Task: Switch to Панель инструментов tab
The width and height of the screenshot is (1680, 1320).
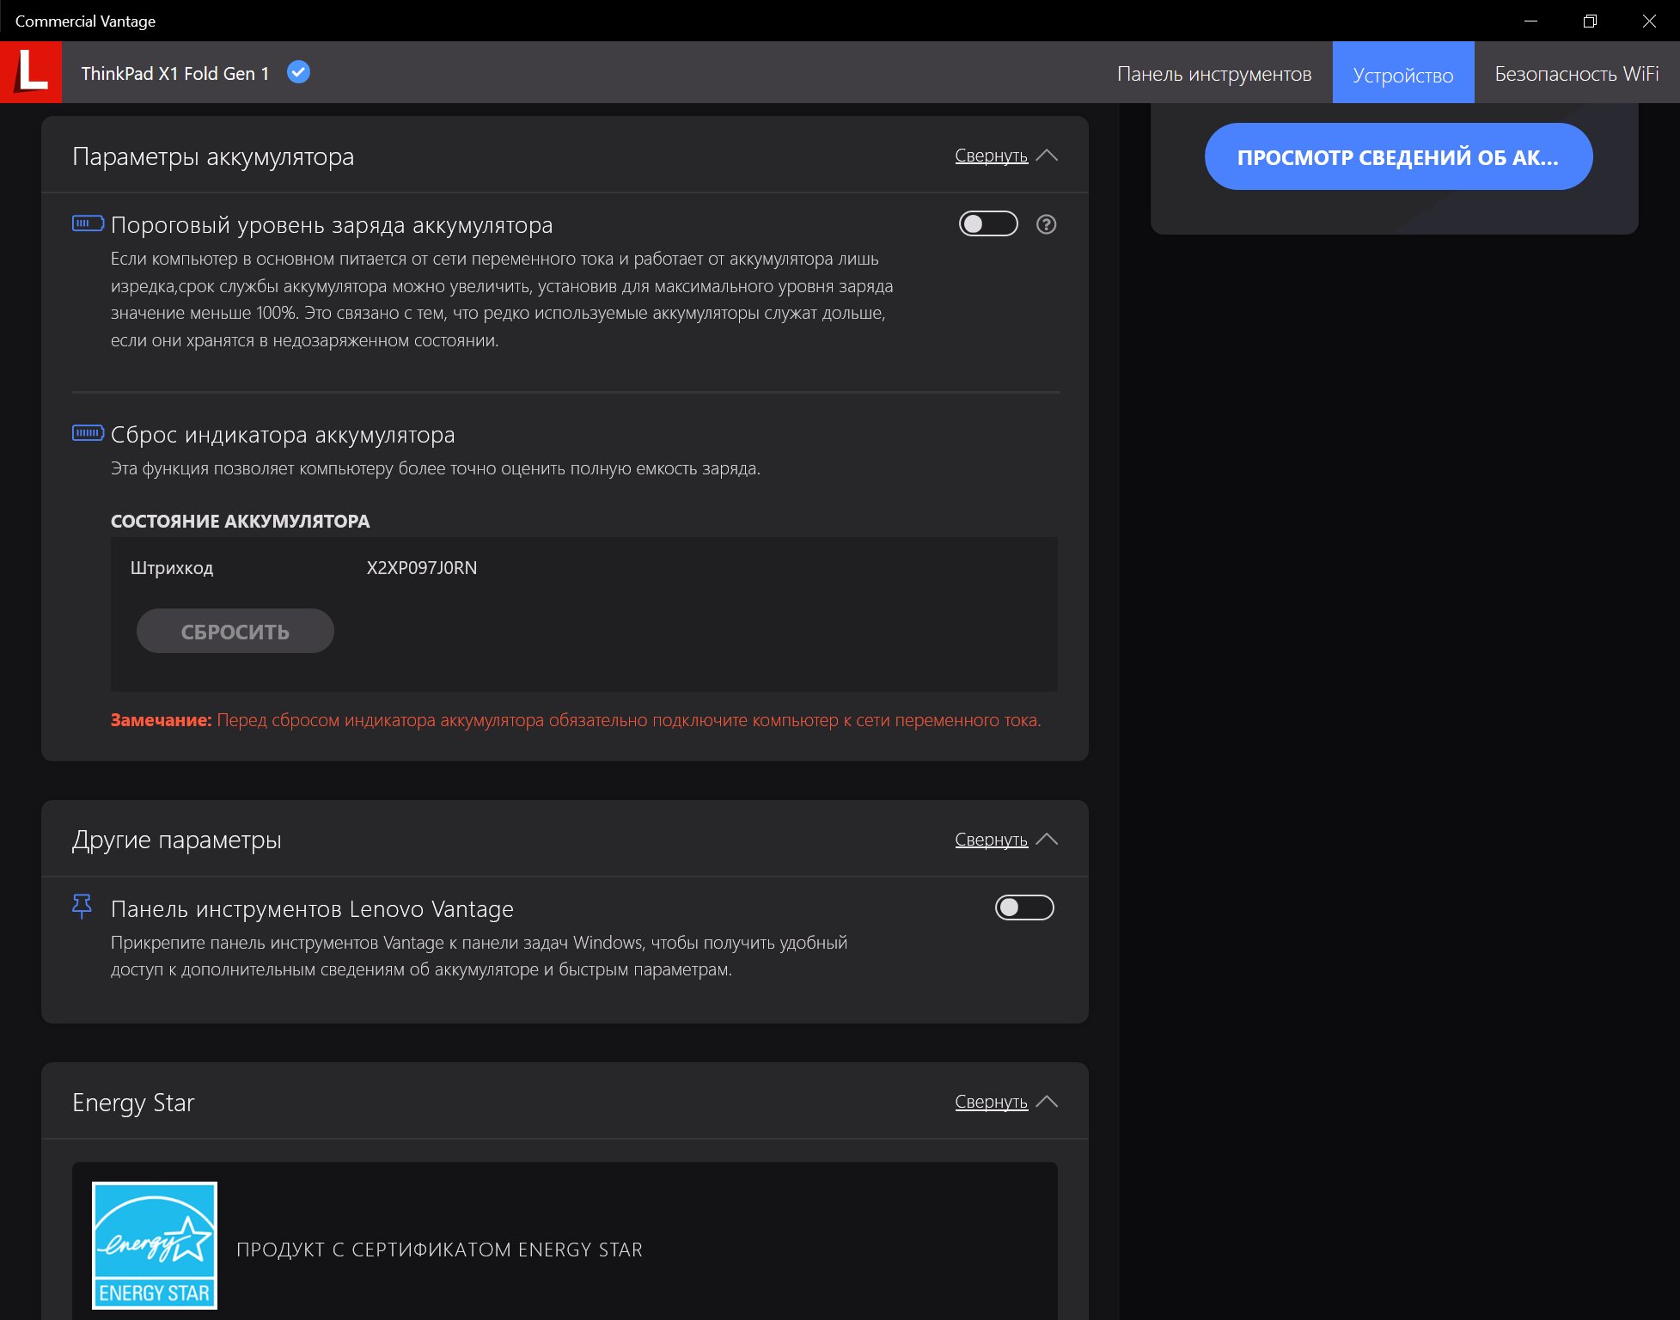Action: click(1214, 74)
